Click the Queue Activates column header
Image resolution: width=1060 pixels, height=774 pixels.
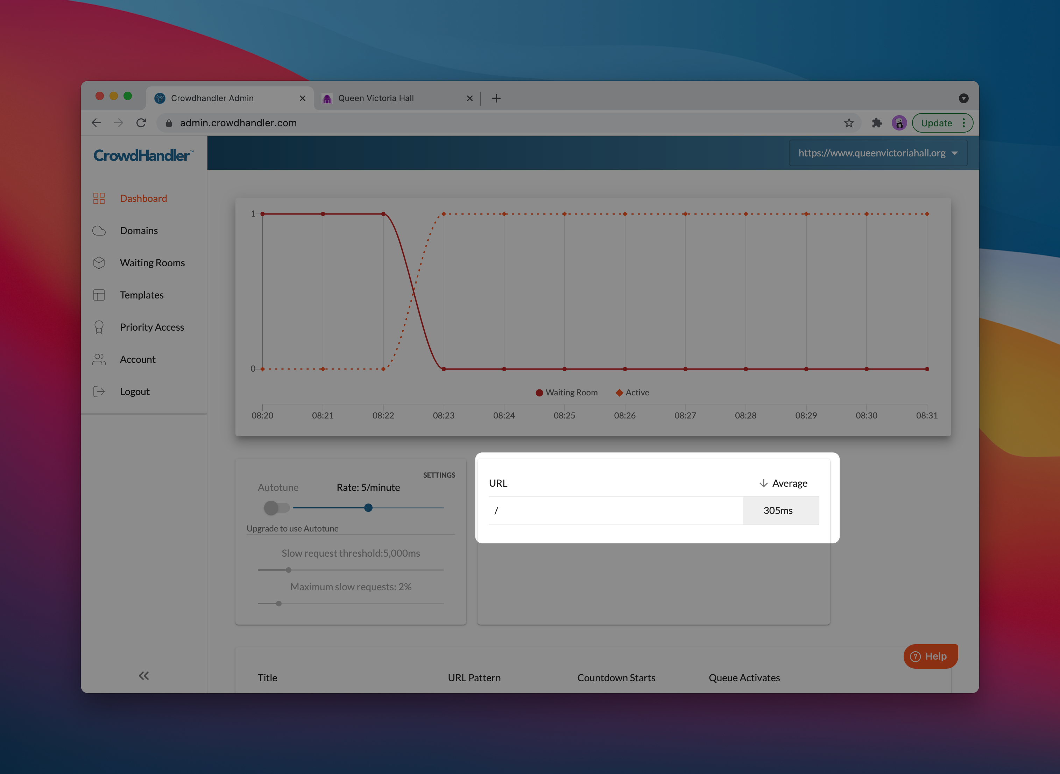pos(744,677)
